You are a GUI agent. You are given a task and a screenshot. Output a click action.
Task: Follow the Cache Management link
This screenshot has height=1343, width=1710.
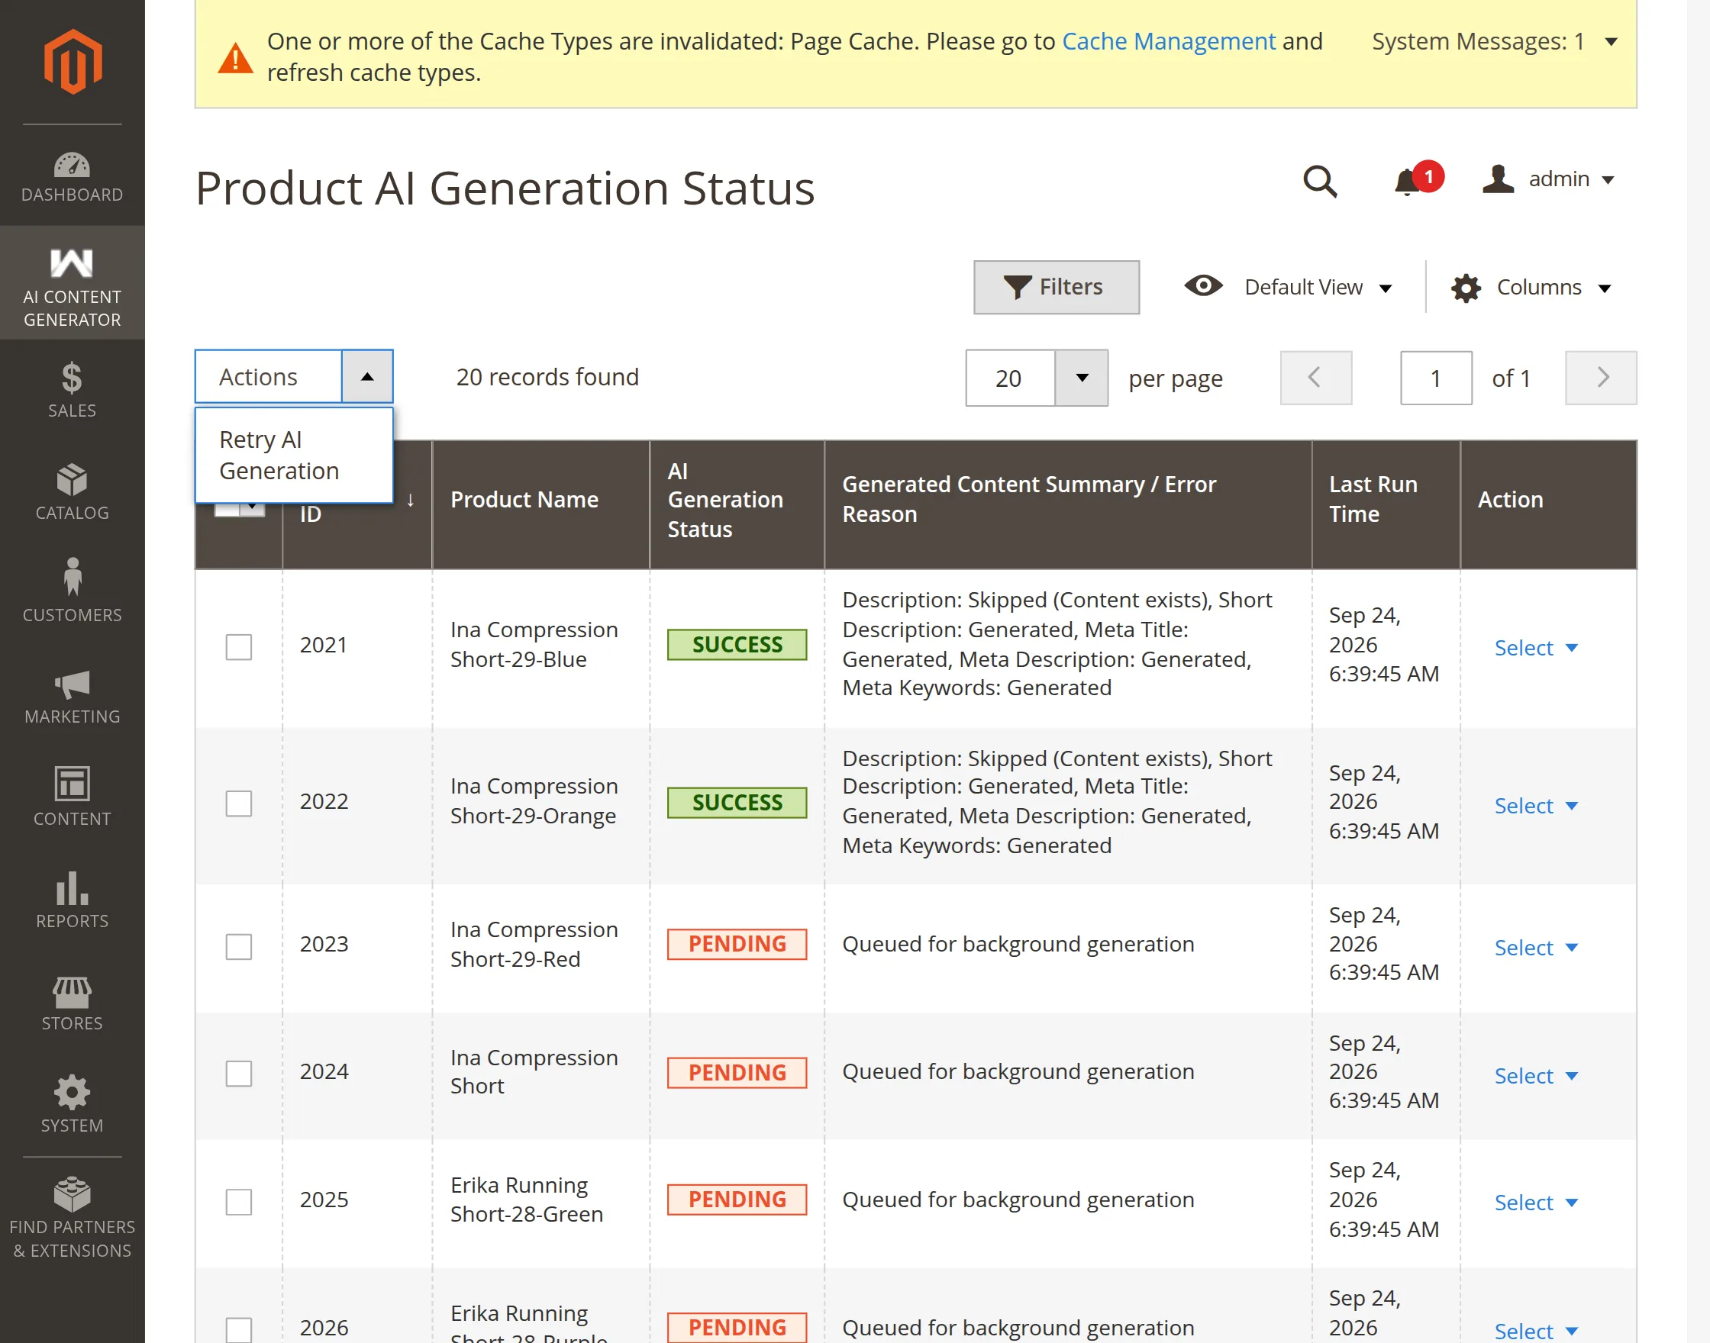1168,41
